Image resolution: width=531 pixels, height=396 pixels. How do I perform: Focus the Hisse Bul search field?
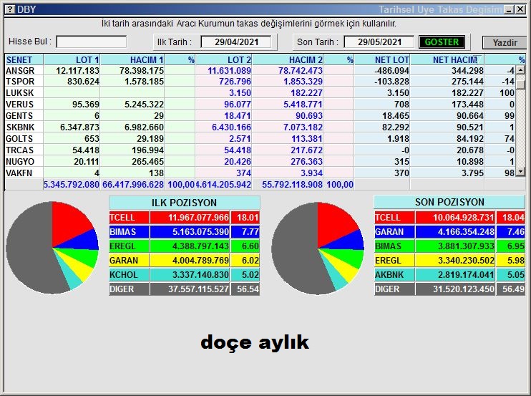[x=92, y=42]
